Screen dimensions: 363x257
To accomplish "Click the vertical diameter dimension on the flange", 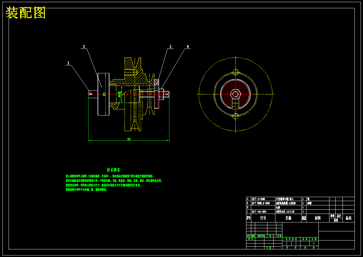I will tap(105, 94).
